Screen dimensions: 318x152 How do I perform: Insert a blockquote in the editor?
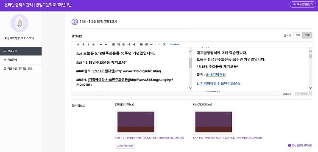pyautogui.click(x=106, y=44)
